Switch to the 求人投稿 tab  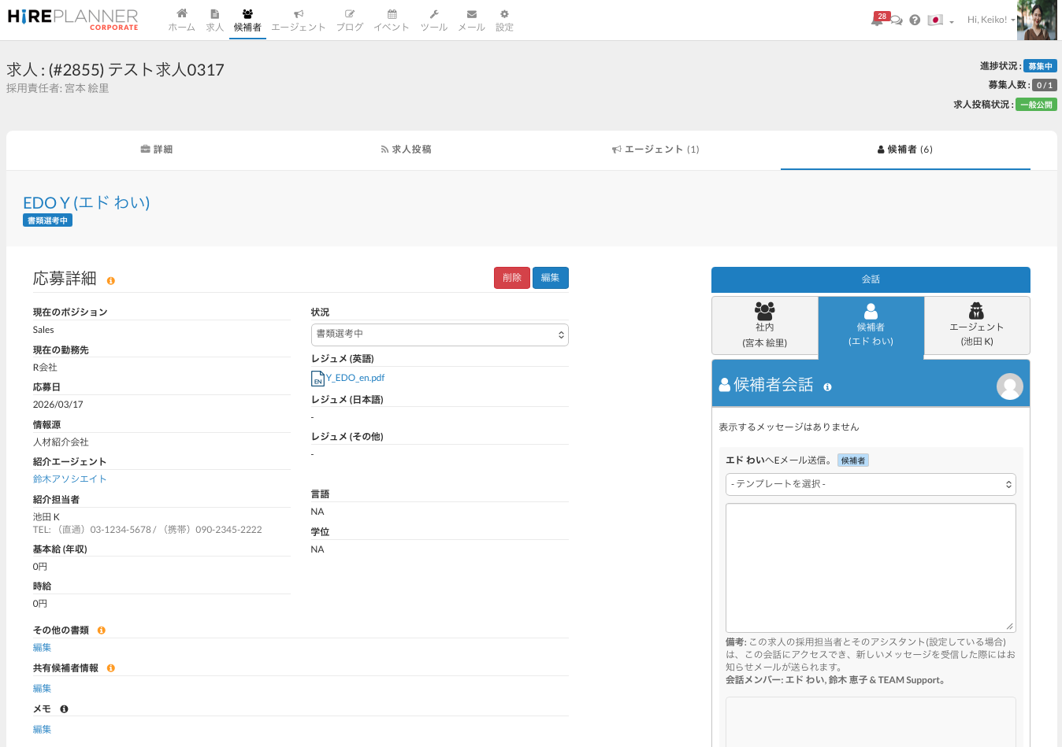406,150
